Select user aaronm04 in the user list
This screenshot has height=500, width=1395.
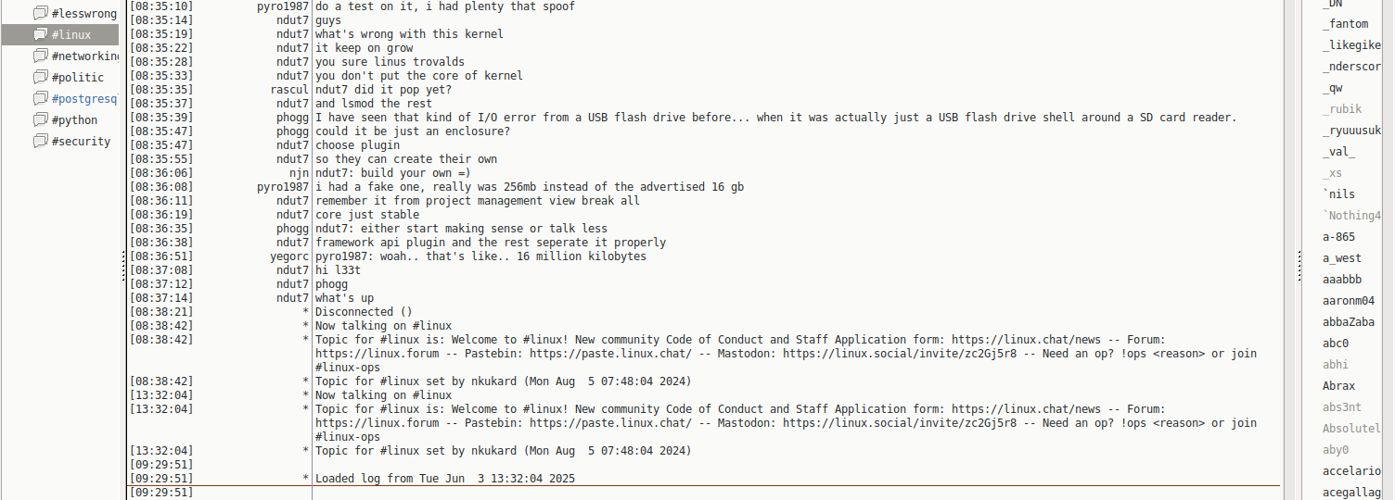pos(1348,301)
